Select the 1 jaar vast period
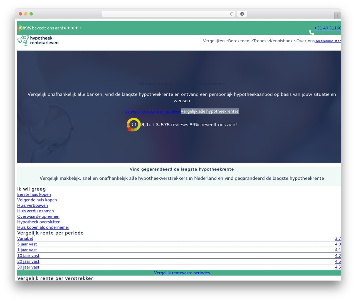 click(x=179, y=250)
